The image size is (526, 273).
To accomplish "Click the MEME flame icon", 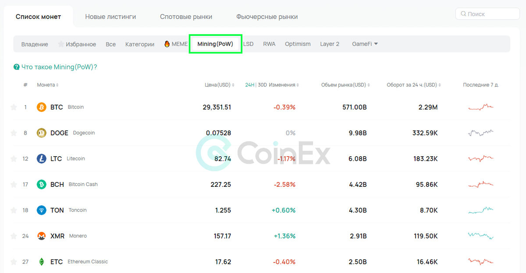I will click(x=167, y=44).
